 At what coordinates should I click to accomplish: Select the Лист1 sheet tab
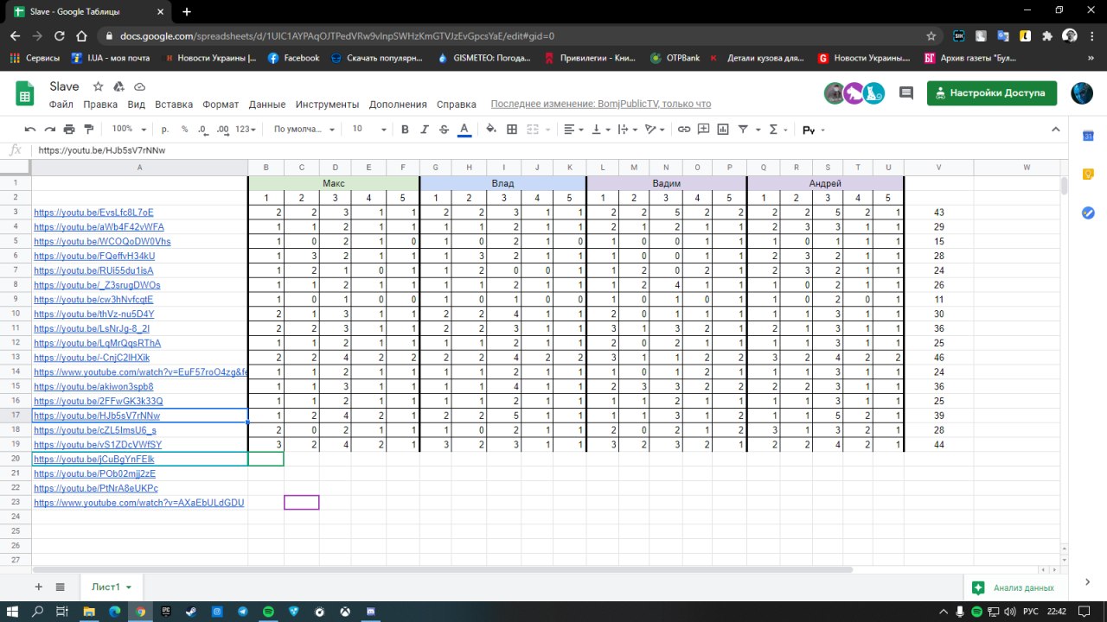click(111, 587)
